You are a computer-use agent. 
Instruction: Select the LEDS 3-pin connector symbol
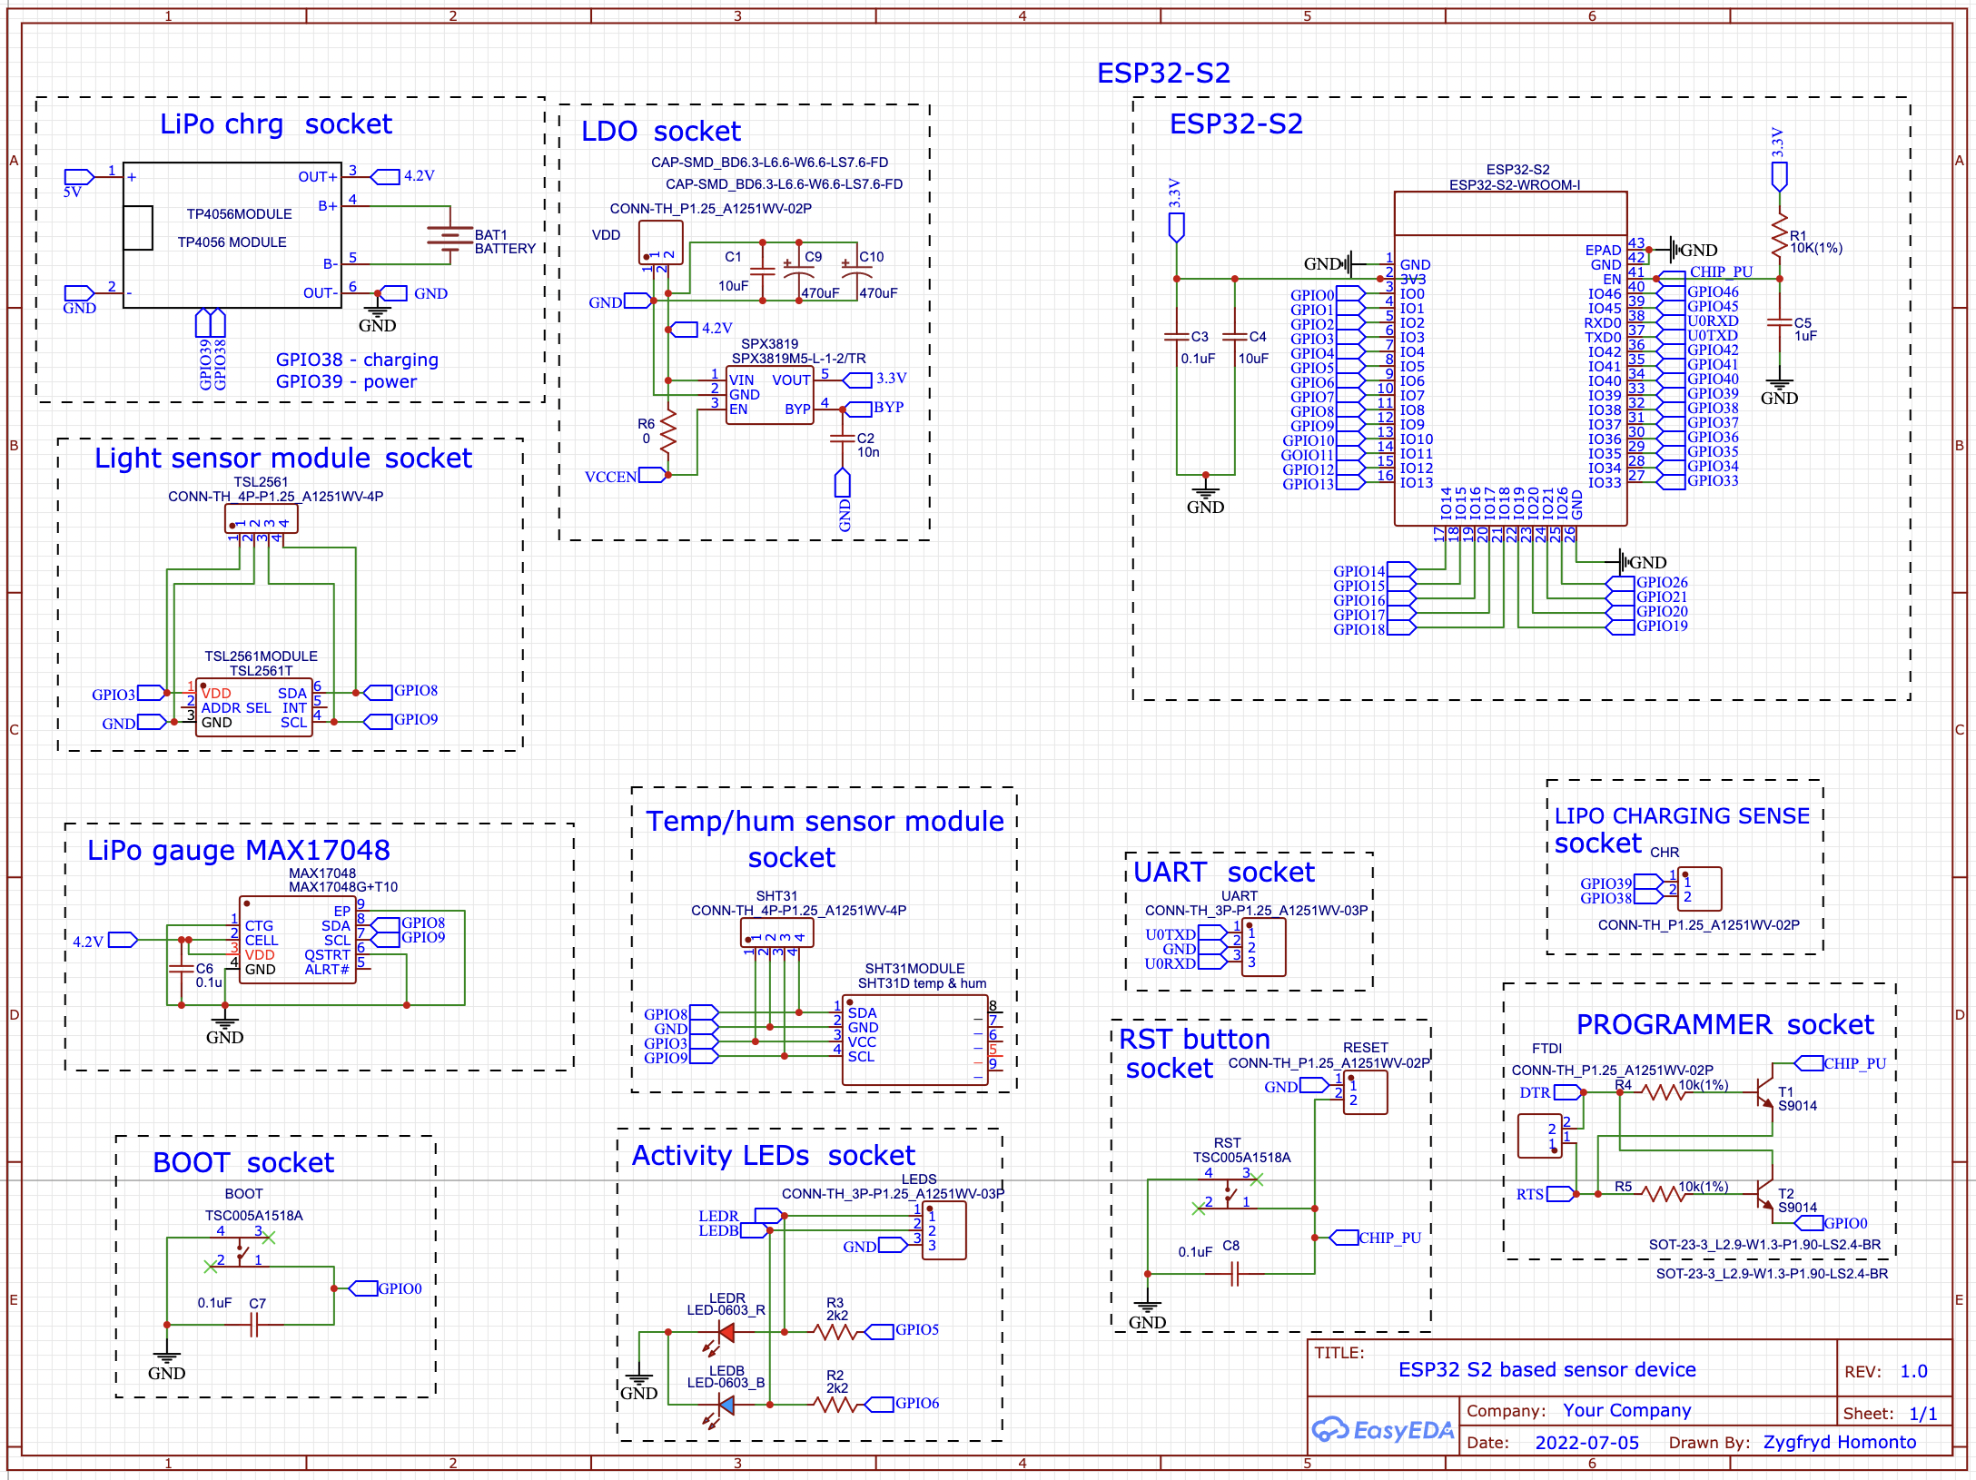point(944,1230)
